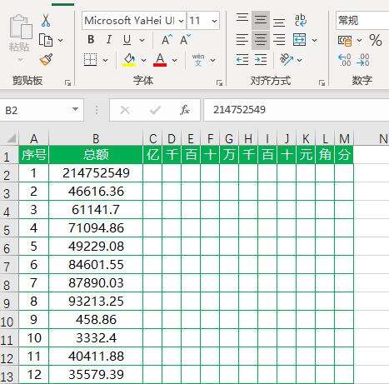
Task: Open font settings dialog launcher
Action: (219, 82)
